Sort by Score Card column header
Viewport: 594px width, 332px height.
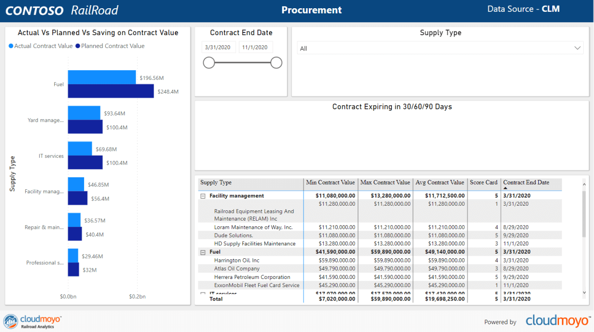point(483,182)
